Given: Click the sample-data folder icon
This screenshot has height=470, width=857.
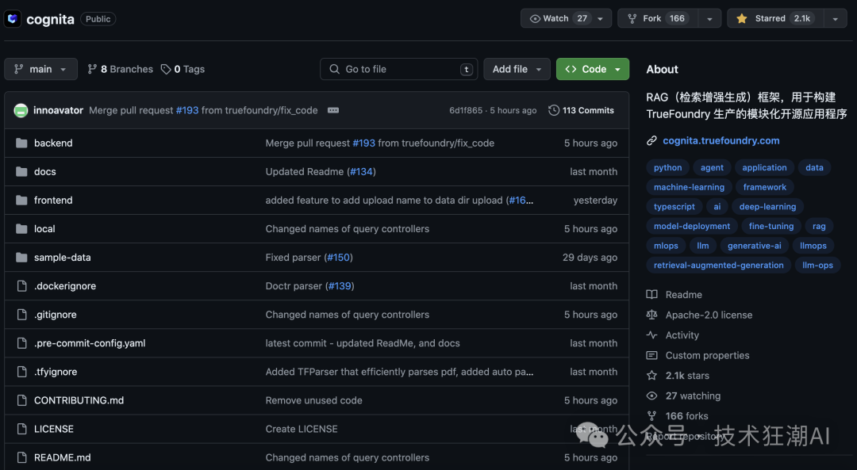Looking at the screenshot, I should pos(22,257).
